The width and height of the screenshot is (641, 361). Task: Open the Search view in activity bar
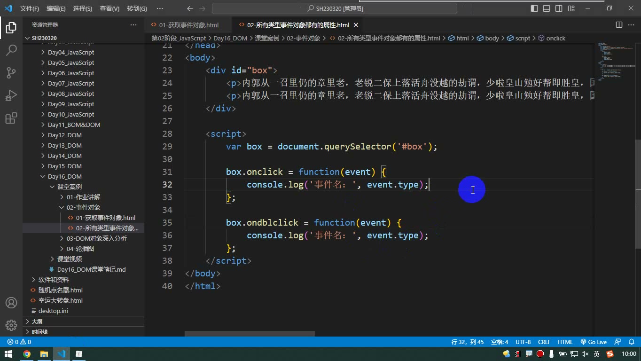(11, 50)
